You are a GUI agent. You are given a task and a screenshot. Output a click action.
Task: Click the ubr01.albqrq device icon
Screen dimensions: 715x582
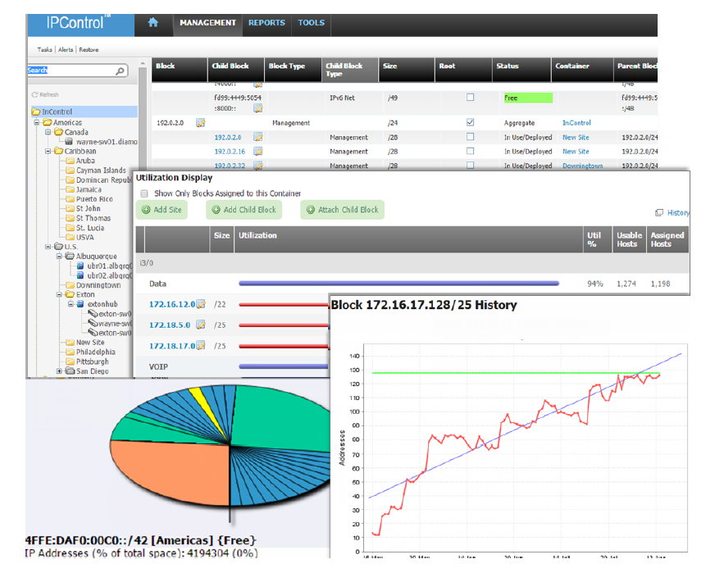pyautogui.click(x=80, y=266)
